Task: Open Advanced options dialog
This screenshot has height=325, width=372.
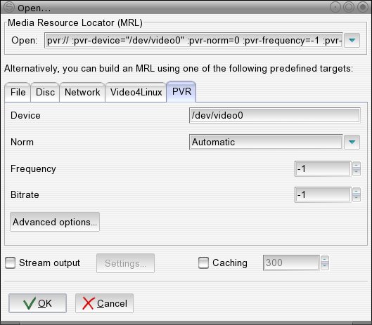Action: tap(55, 222)
